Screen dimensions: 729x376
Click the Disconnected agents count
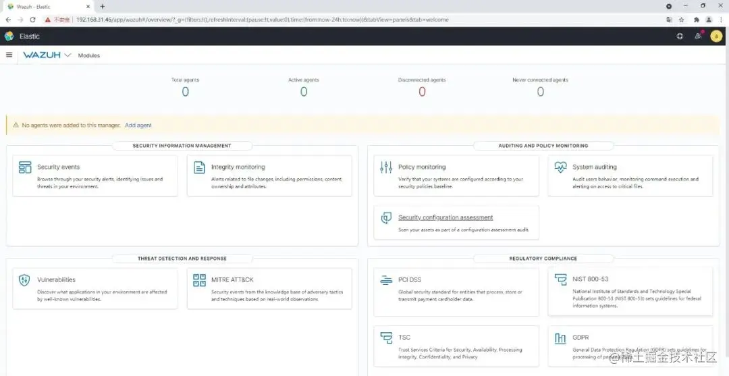[x=422, y=92]
